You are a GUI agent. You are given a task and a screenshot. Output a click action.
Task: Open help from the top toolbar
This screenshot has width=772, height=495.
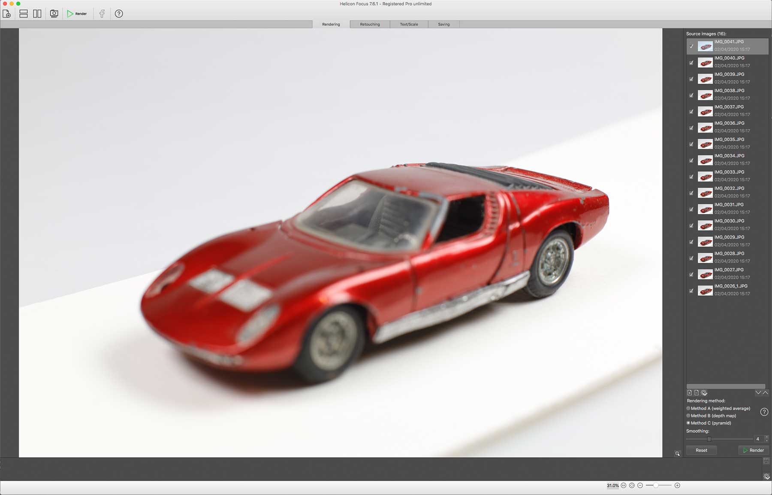pos(119,14)
